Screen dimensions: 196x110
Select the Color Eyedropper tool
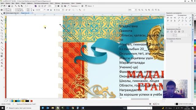coord(2,60)
